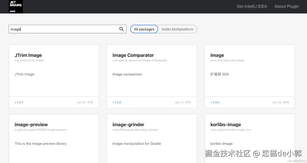Click the JetBrains logo

tap(16, 6)
